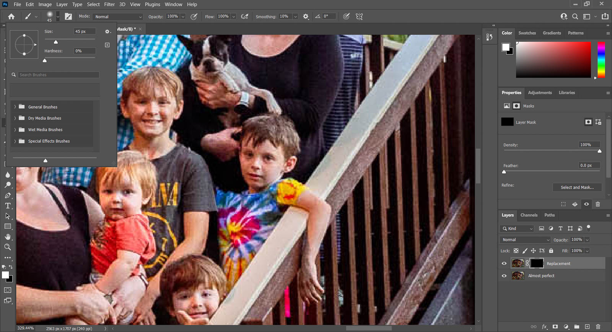Expand the General Brushes folder
This screenshot has height=332, width=612.
coord(15,107)
